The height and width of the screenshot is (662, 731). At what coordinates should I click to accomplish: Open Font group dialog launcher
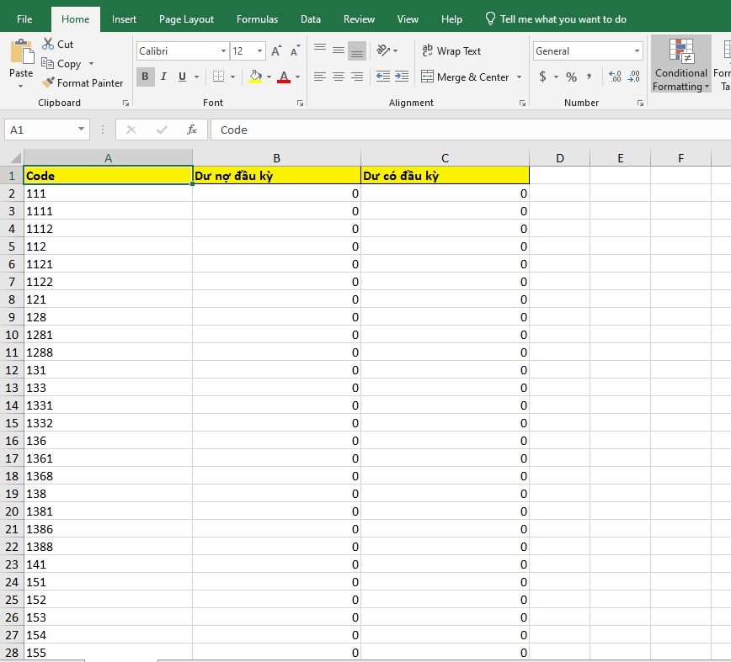300,103
